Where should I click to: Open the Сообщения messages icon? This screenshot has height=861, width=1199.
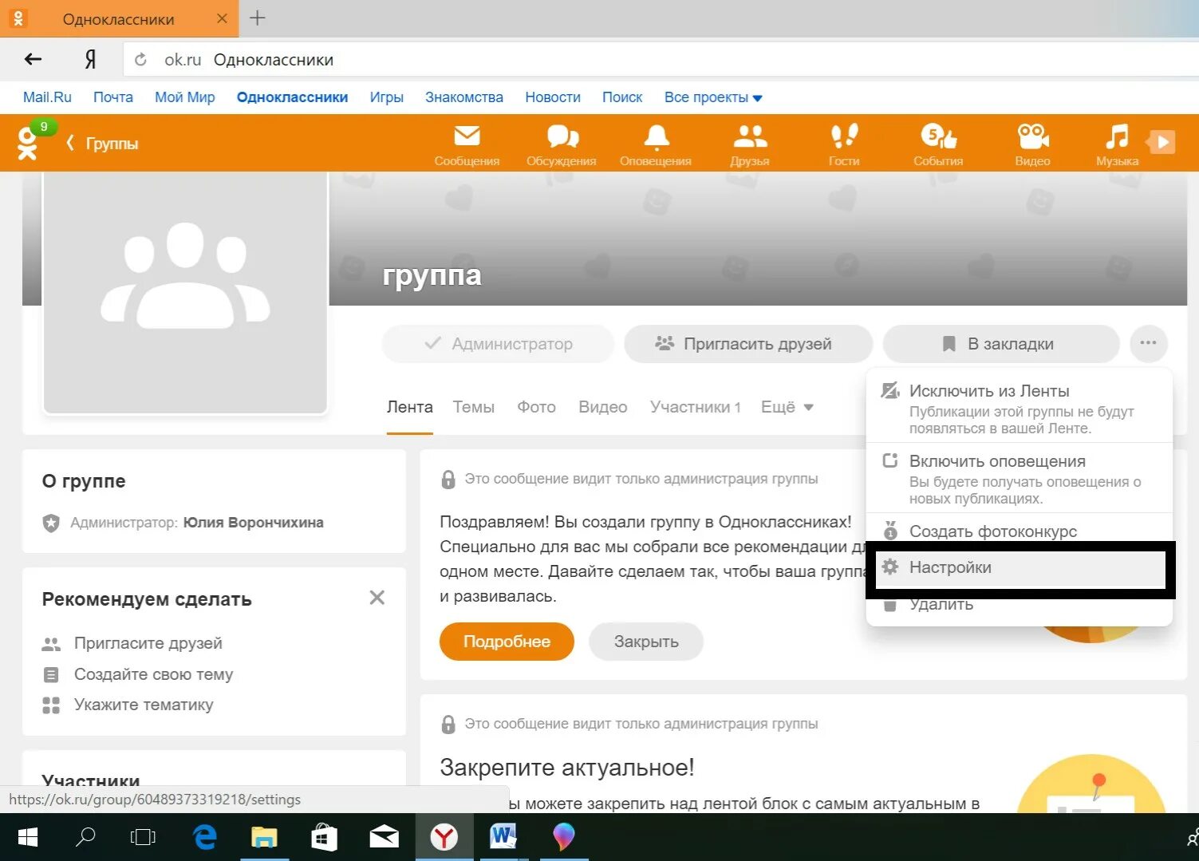click(467, 144)
